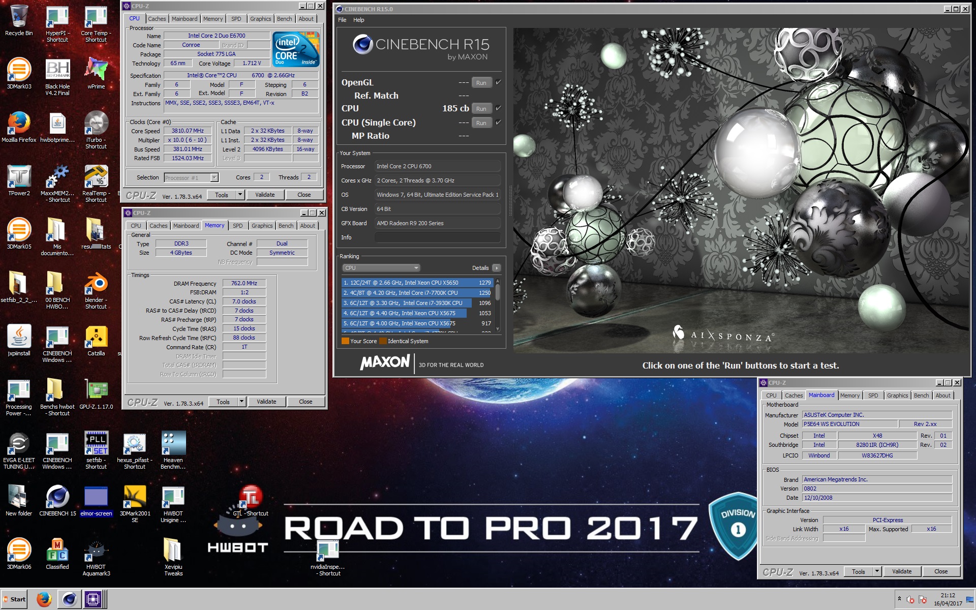This screenshot has height=610, width=976.
Task: Switch to Cinebench taskbar button
Action: [x=69, y=599]
